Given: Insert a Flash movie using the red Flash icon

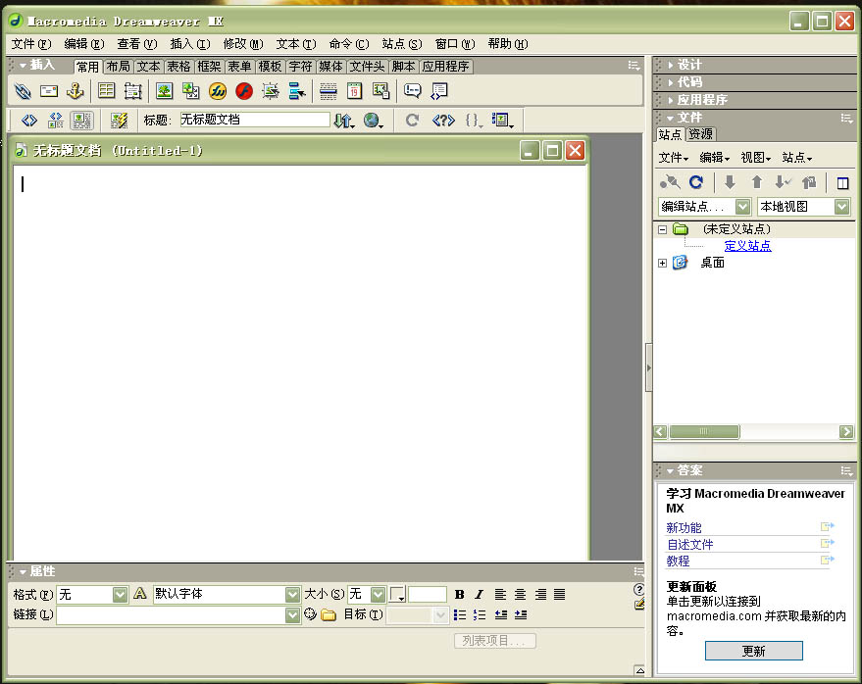Looking at the screenshot, I should (244, 91).
